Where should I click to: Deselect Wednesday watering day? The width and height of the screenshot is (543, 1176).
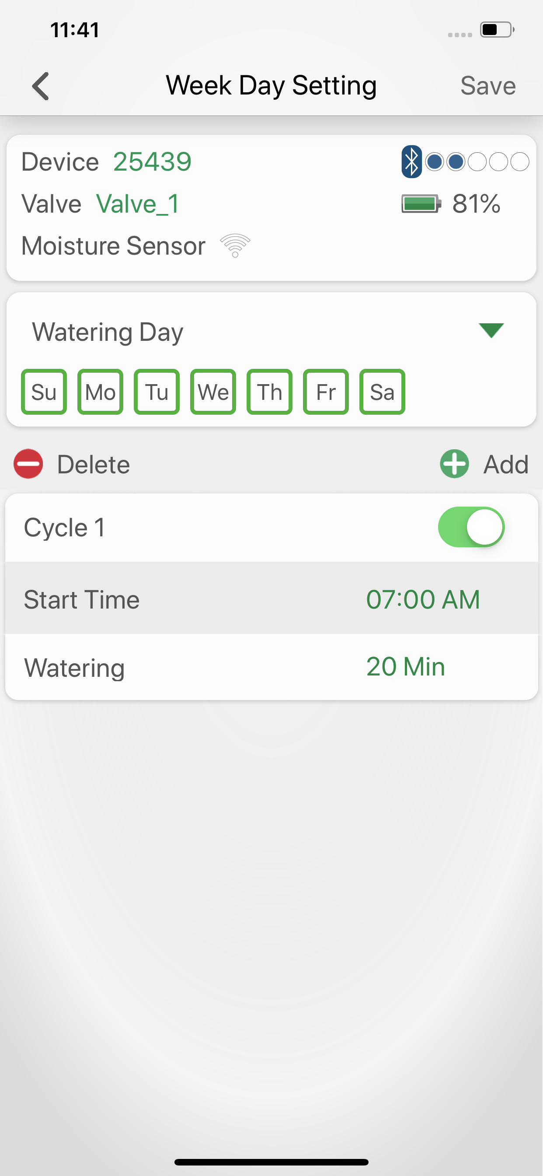[x=213, y=392]
